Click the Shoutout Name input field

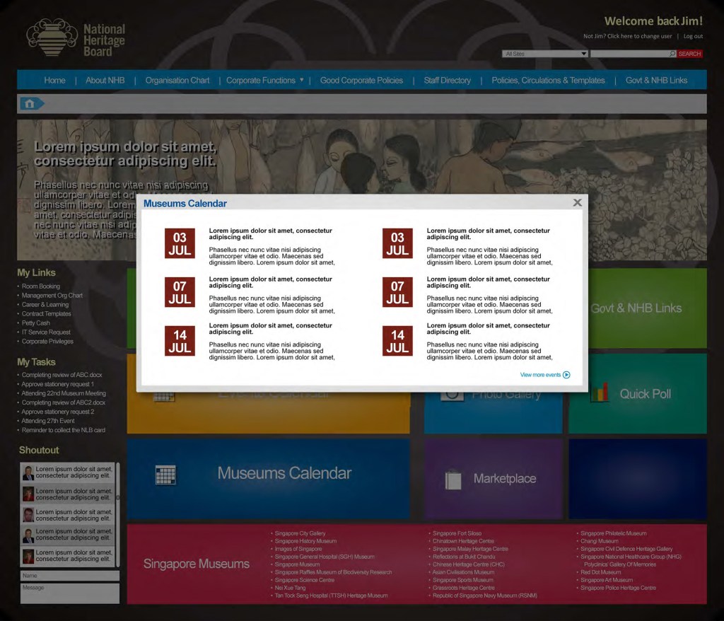pyautogui.click(x=69, y=576)
